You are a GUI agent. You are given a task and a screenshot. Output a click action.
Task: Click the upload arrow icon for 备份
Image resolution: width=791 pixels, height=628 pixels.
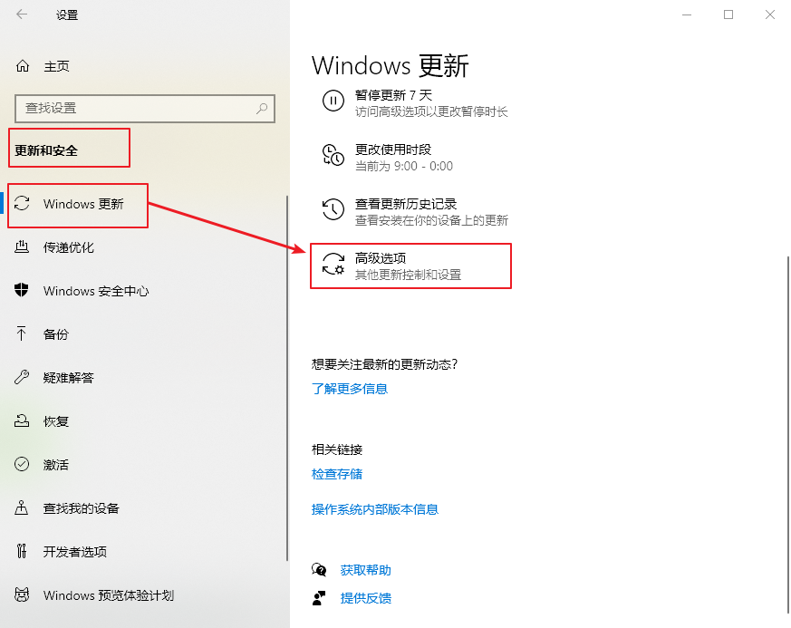pyautogui.click(x=21, y=333)
